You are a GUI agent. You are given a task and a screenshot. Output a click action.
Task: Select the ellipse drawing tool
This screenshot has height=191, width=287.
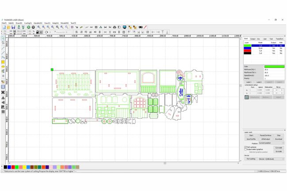pyautogui.click(x=3, y=67)
